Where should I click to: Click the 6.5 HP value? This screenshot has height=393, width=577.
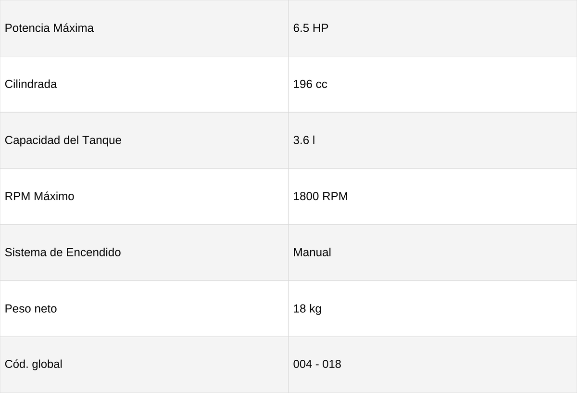(x=311, y=28)
